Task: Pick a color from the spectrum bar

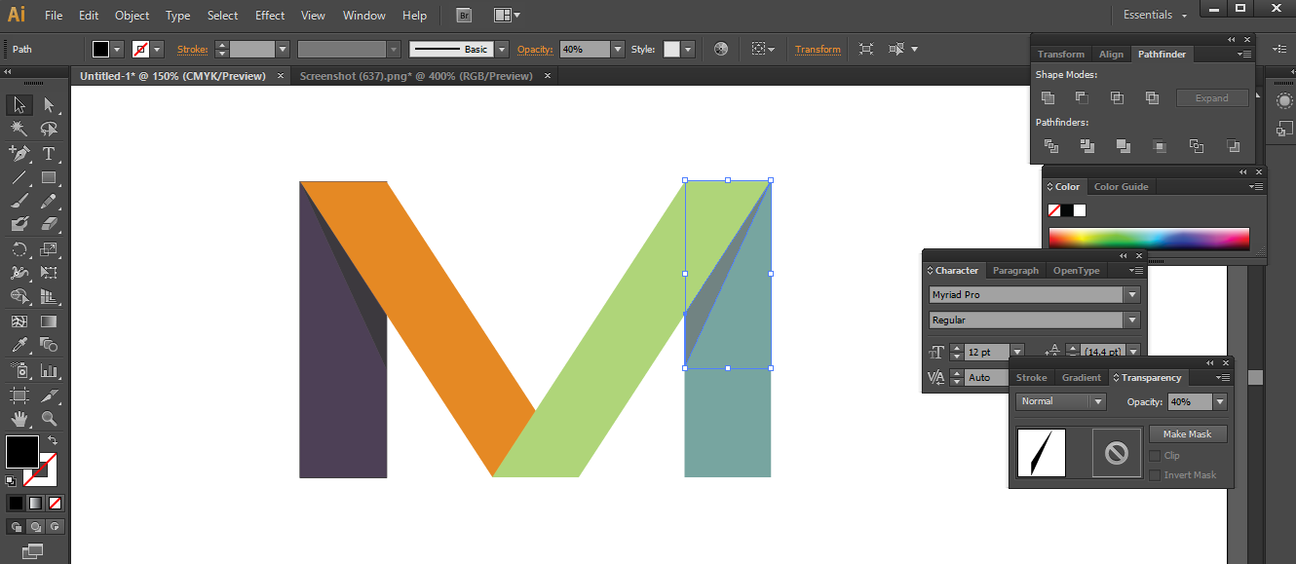Action: (x=1150, y=237)
